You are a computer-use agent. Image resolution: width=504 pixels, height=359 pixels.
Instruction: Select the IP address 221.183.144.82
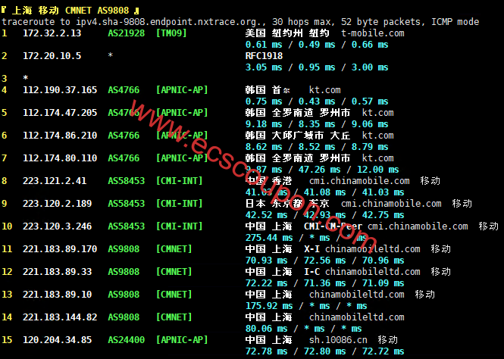coord(60,317)
